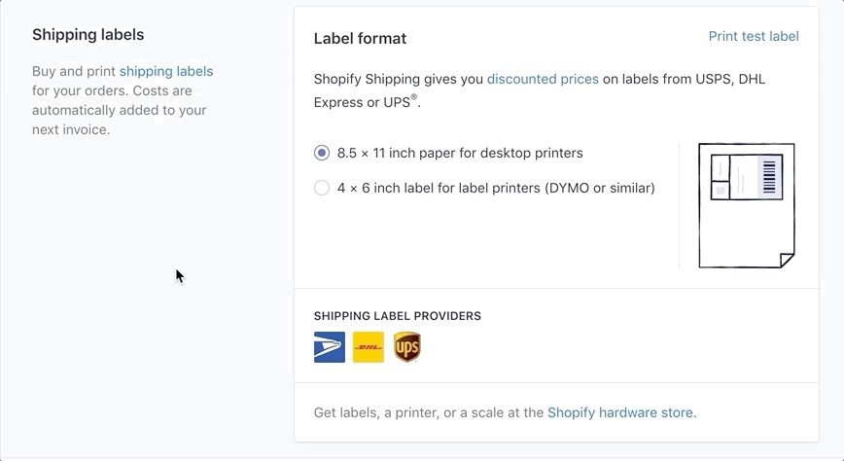Click the Label format heading

pyautogui.click(x=360, y=38)
